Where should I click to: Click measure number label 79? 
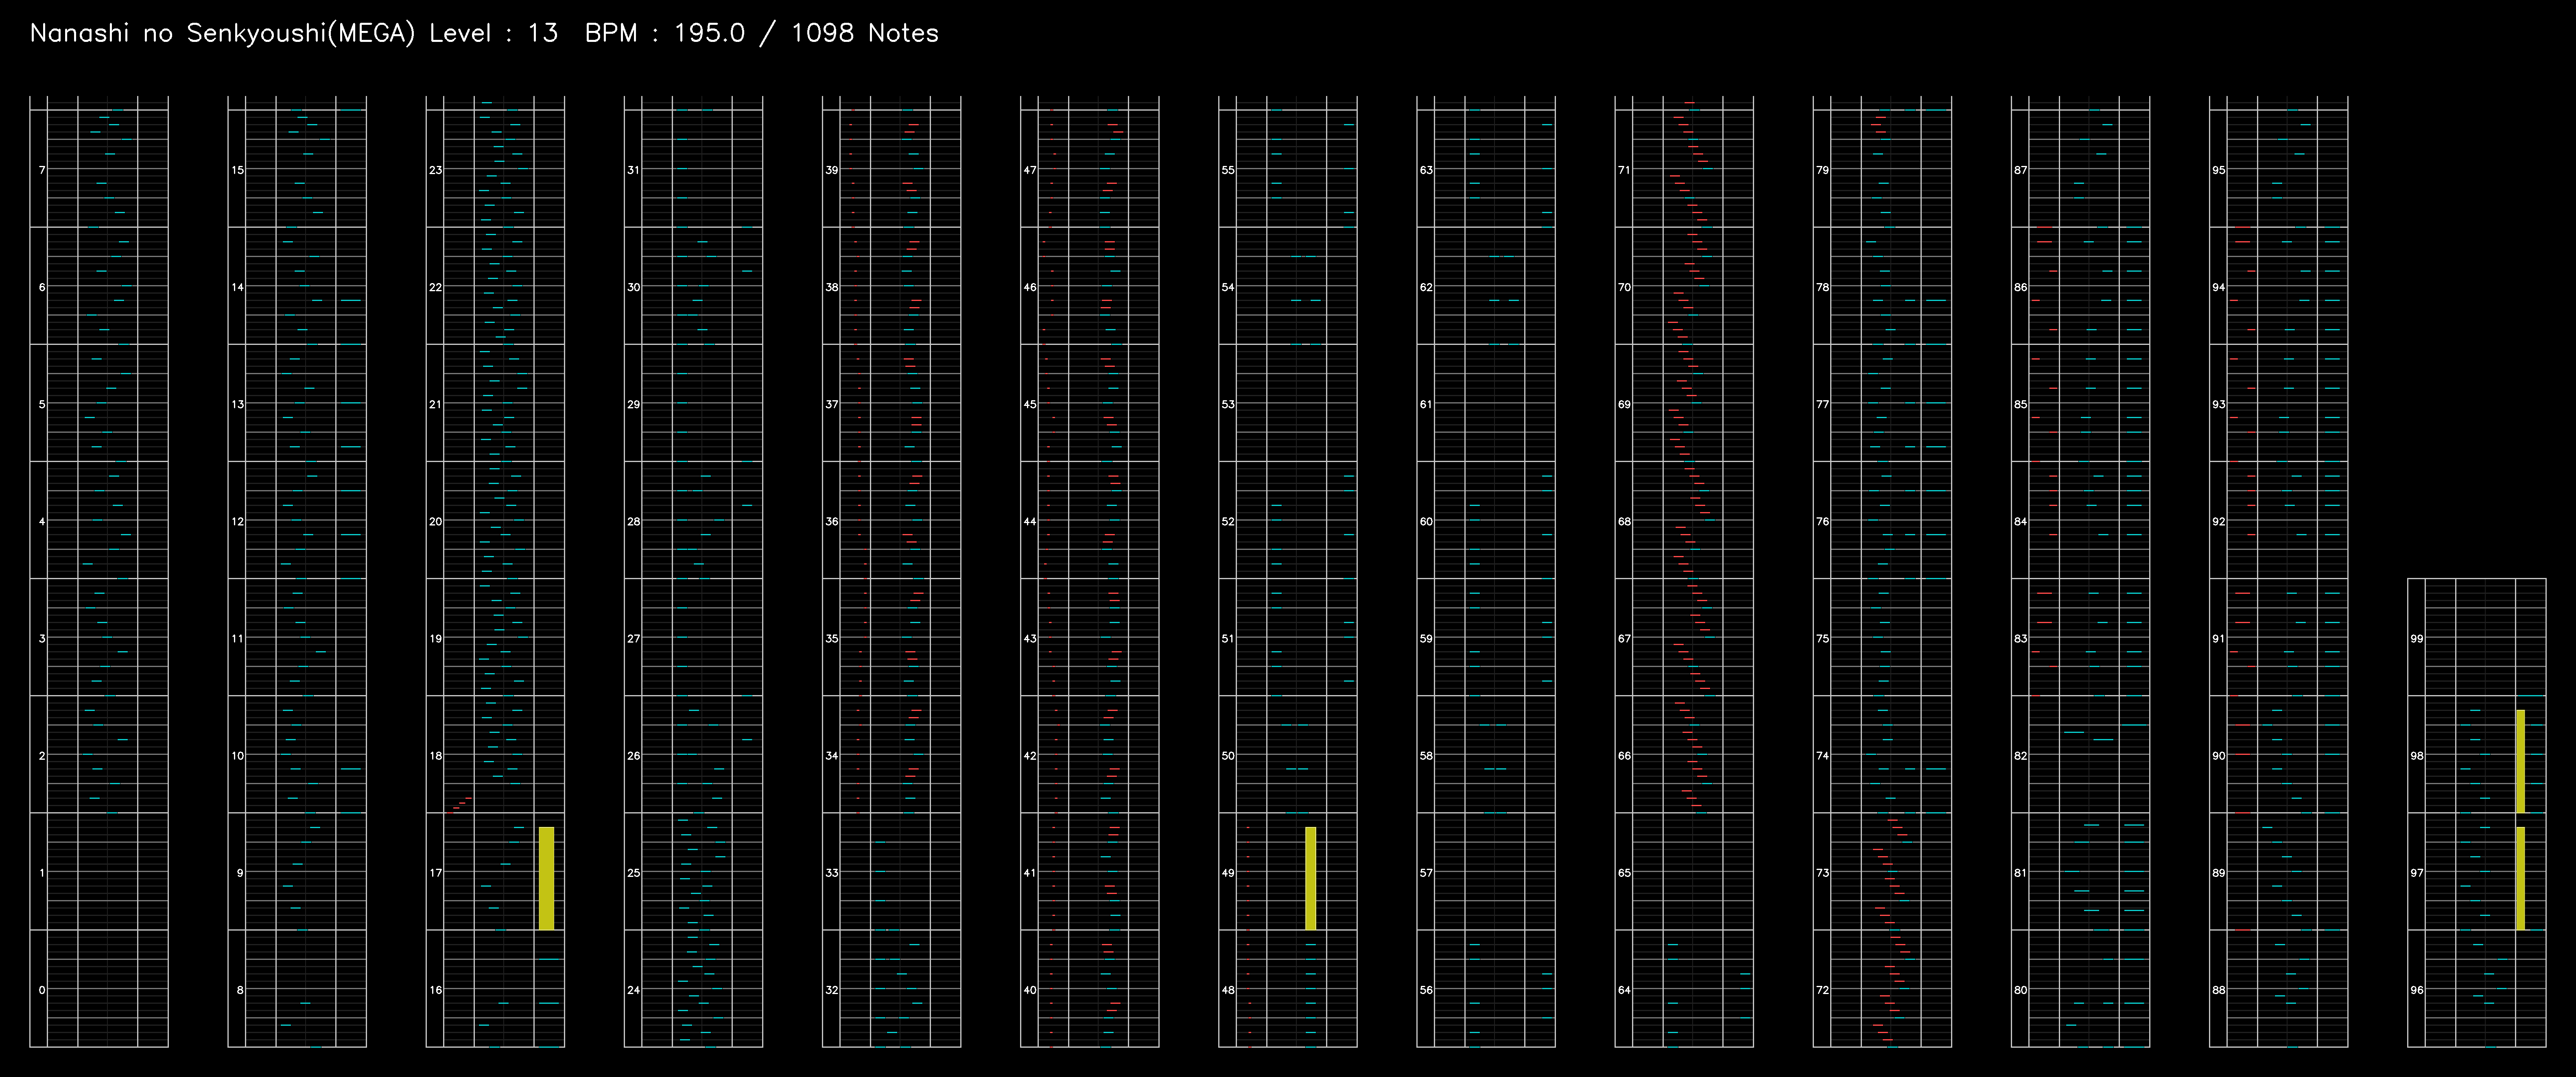(x=1822, y=170)
